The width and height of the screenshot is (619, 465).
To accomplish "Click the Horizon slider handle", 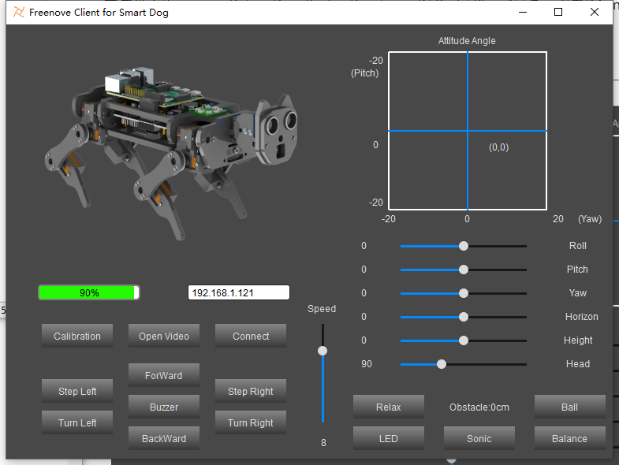I will tap(464, 317).
